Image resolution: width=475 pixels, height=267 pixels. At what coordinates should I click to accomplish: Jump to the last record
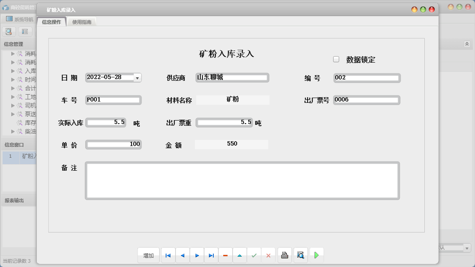211,255
